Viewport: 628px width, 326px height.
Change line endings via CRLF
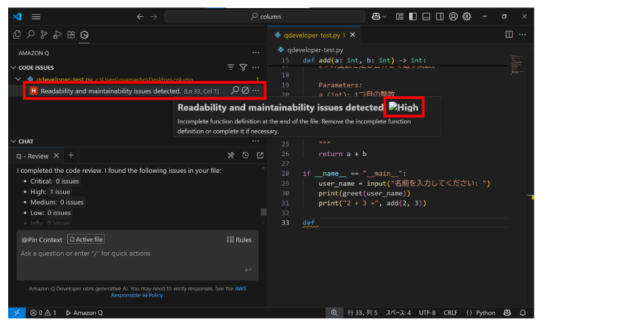(450, 313)
